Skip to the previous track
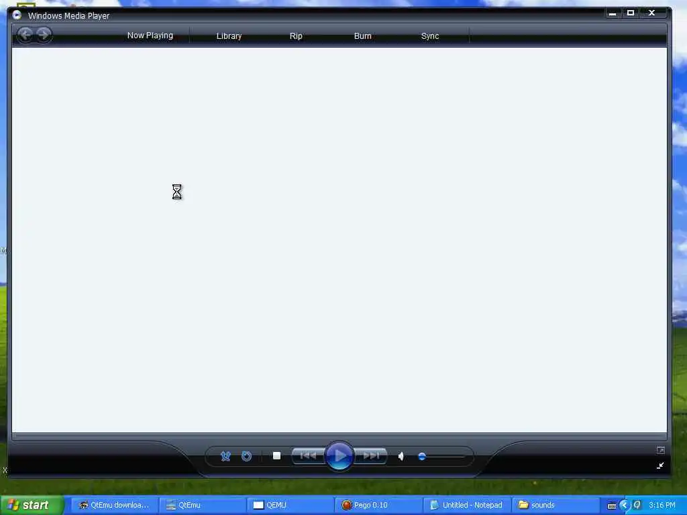This screenshot has height=515, width=687. tap(309, 456)
